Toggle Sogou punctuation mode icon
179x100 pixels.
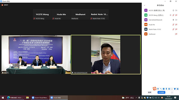(x=161, y=89)
